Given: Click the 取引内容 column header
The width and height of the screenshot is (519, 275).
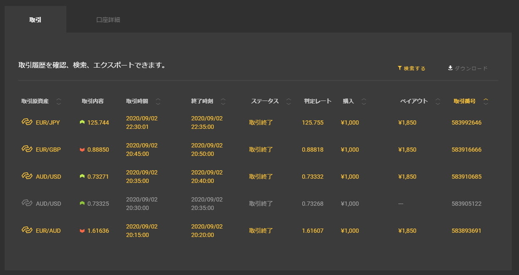Looking at the screenshot, I should coord(93,101).
